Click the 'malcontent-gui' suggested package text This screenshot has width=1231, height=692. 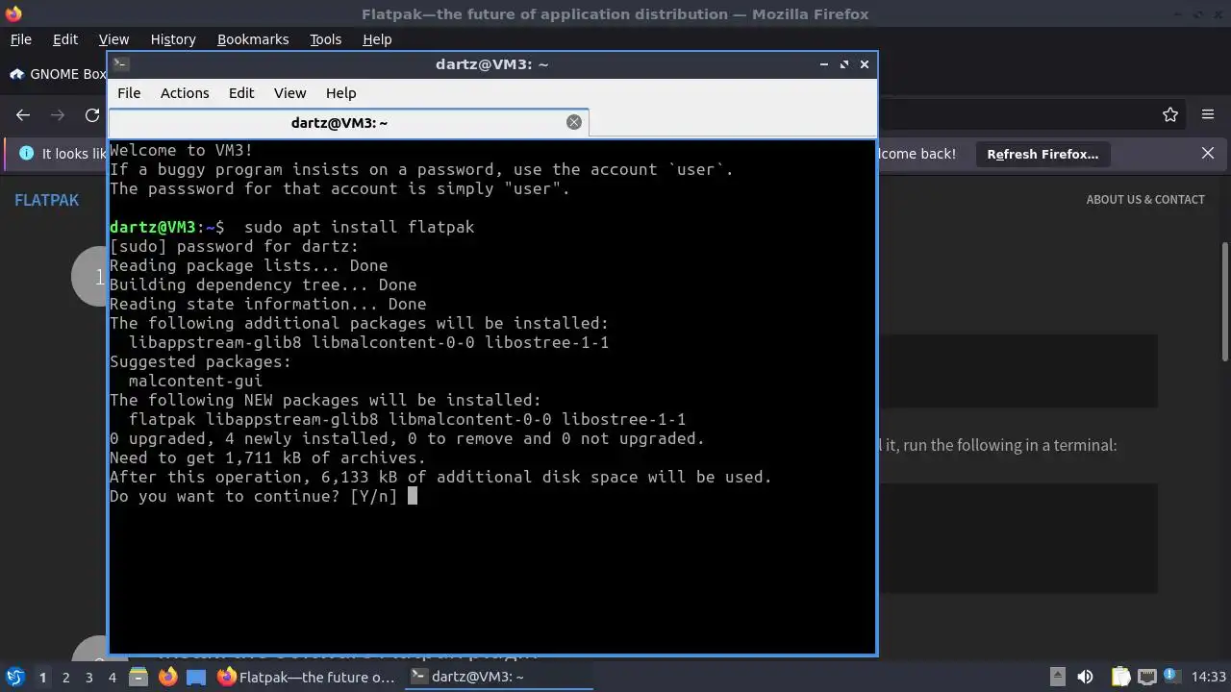[195, 381]
